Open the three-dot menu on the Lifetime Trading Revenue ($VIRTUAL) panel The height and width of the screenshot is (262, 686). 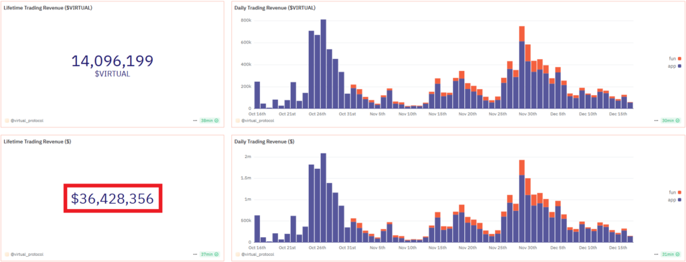pos(195,121)
